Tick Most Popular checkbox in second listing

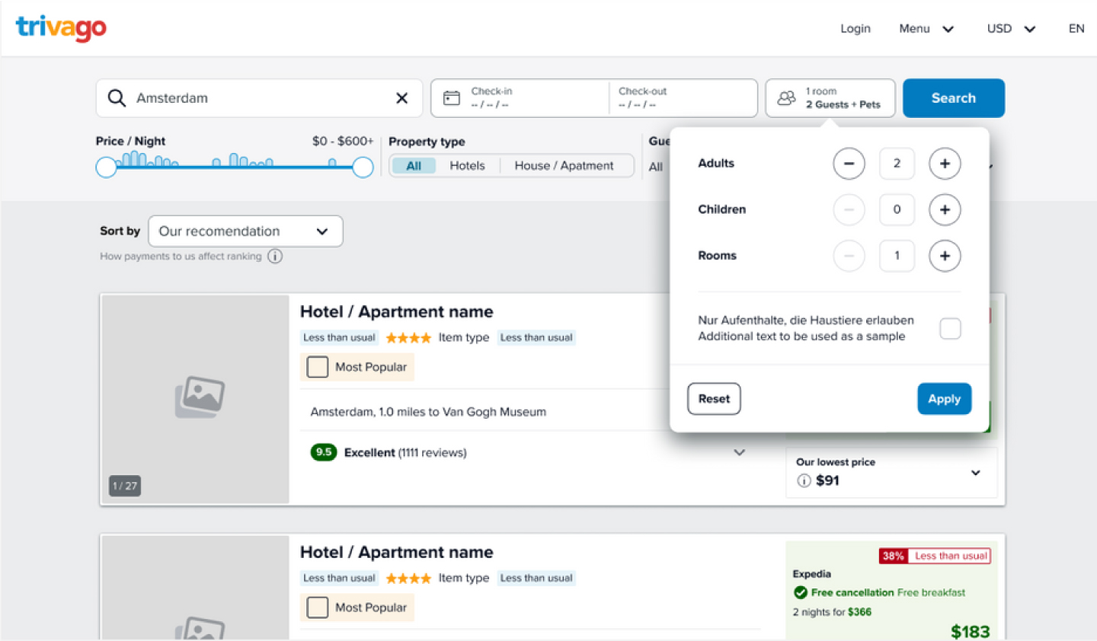pos(318,608)
